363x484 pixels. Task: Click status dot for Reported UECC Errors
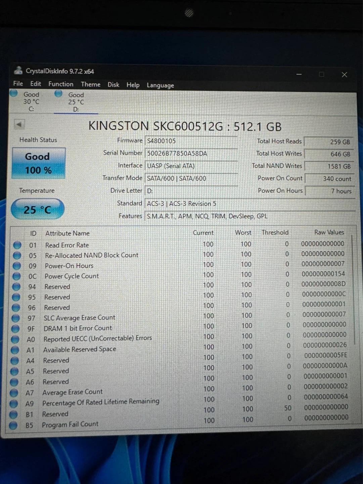point(15,339)
